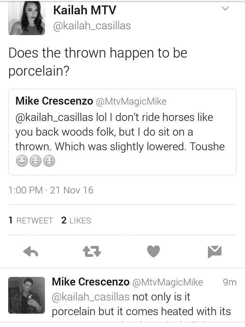
Task: Open Mike Crescenzo name in reply
Action: tap(91, 282)
